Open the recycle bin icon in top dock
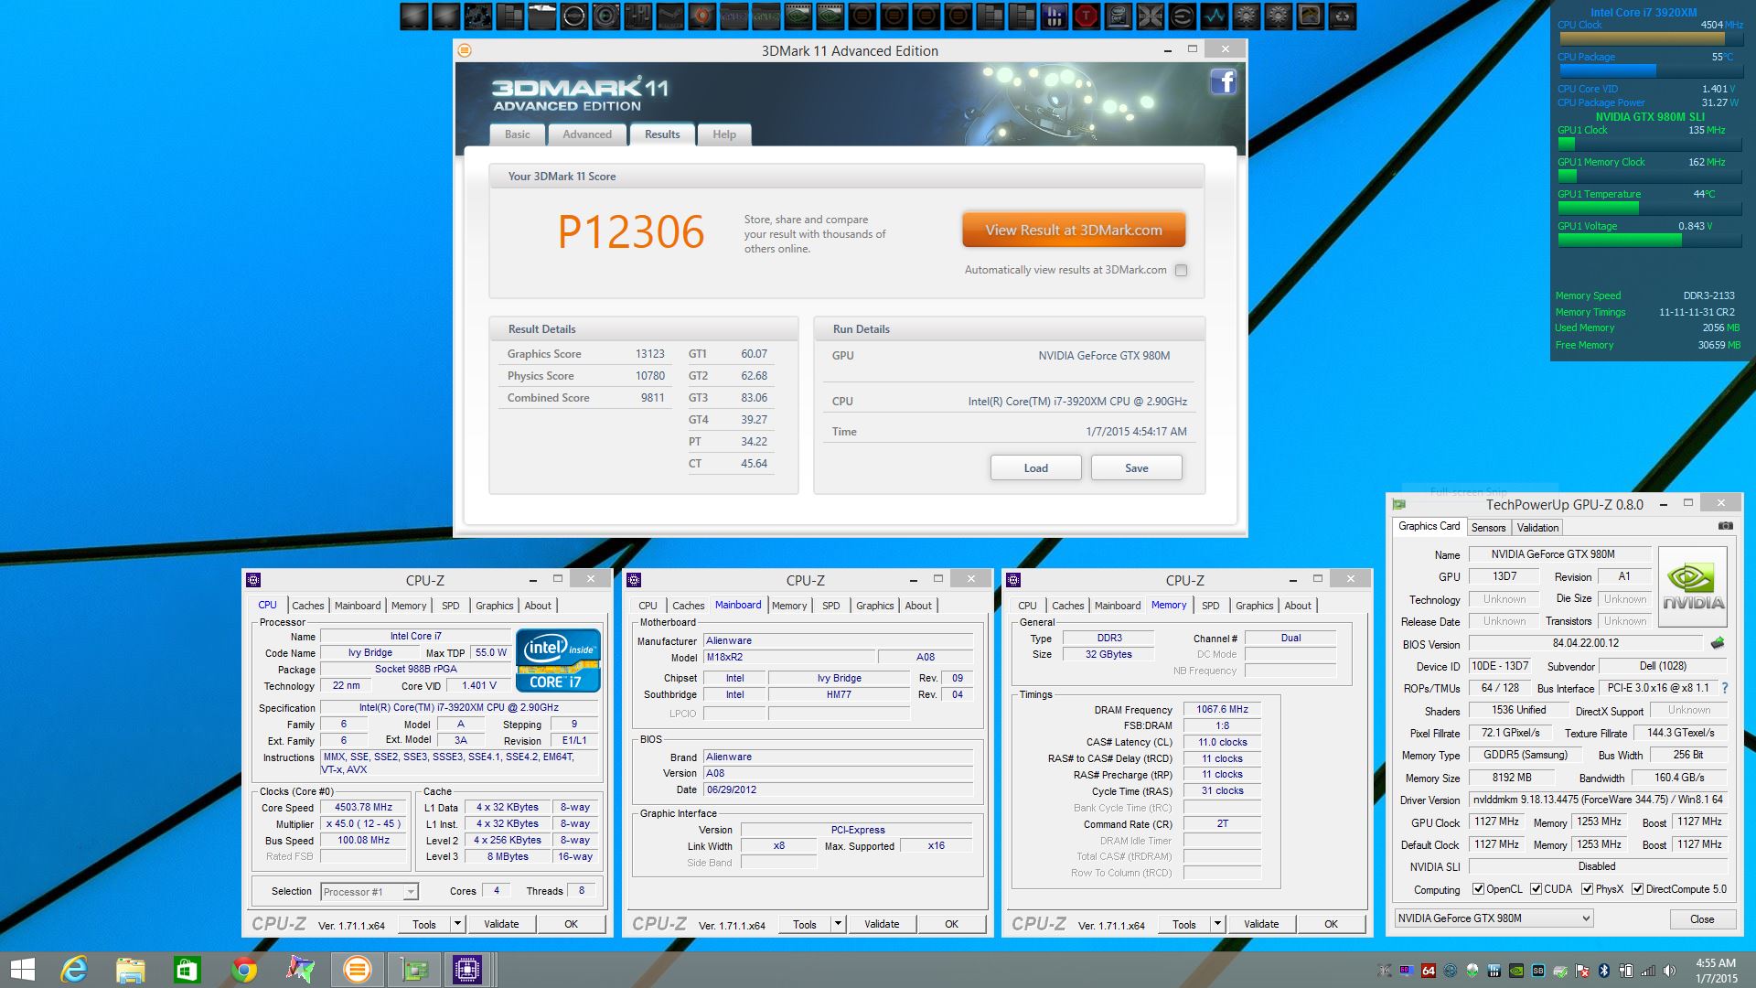1756x988 pixels. pos(1342,16)
